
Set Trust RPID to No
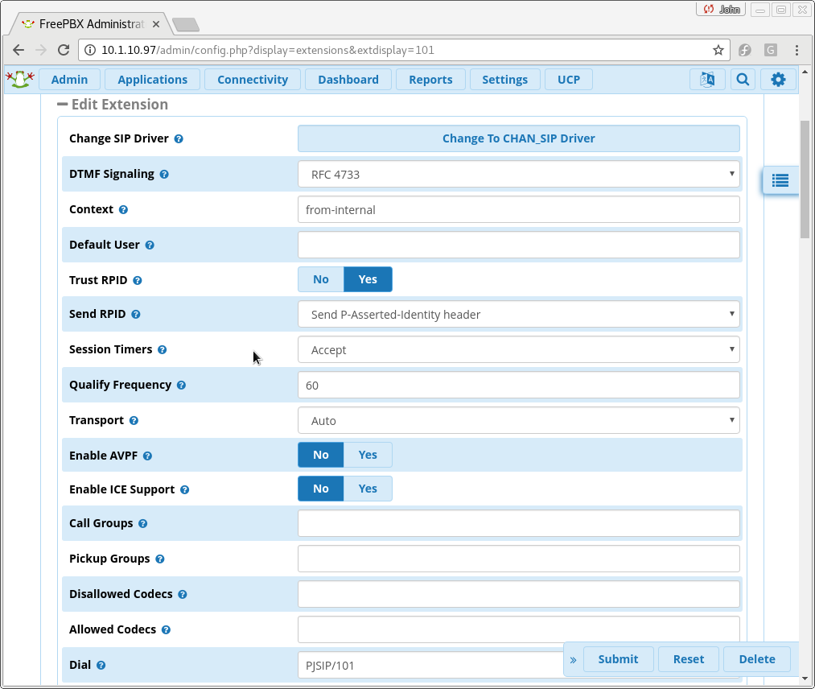[321, 279]
